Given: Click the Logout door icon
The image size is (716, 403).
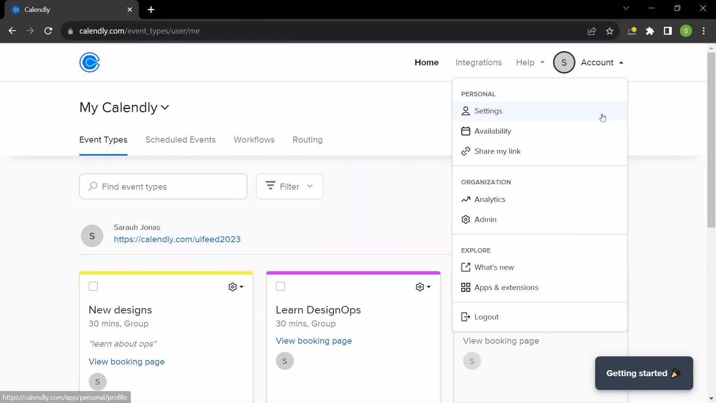Looking at the screenshot, I should 465,316.
